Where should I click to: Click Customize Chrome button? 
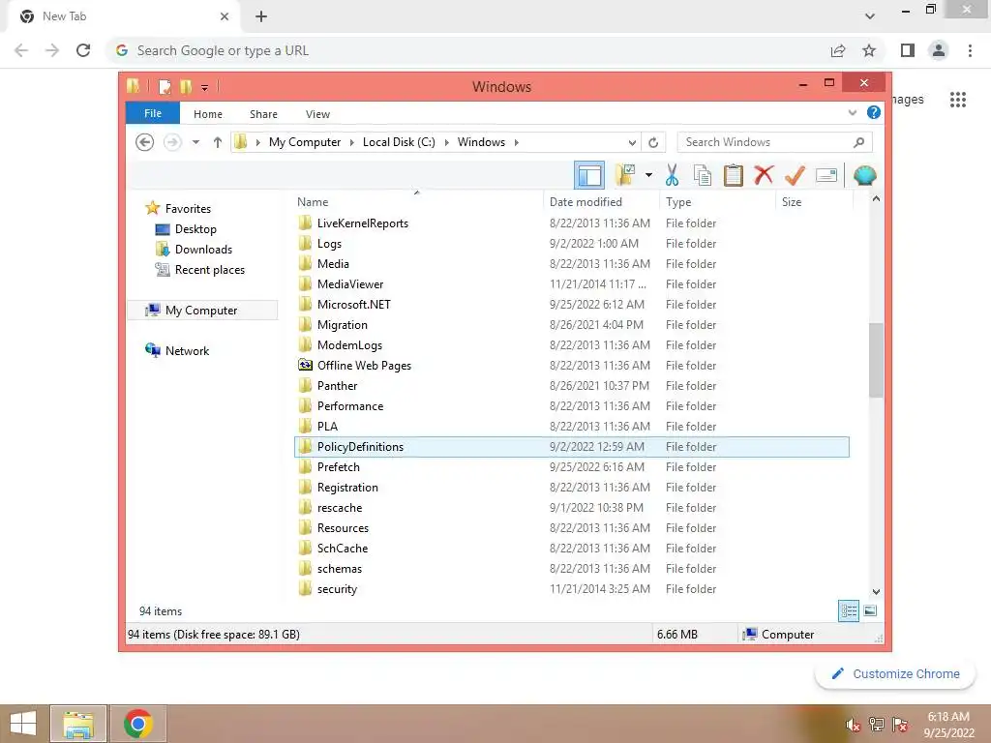(x=895, y=673)
